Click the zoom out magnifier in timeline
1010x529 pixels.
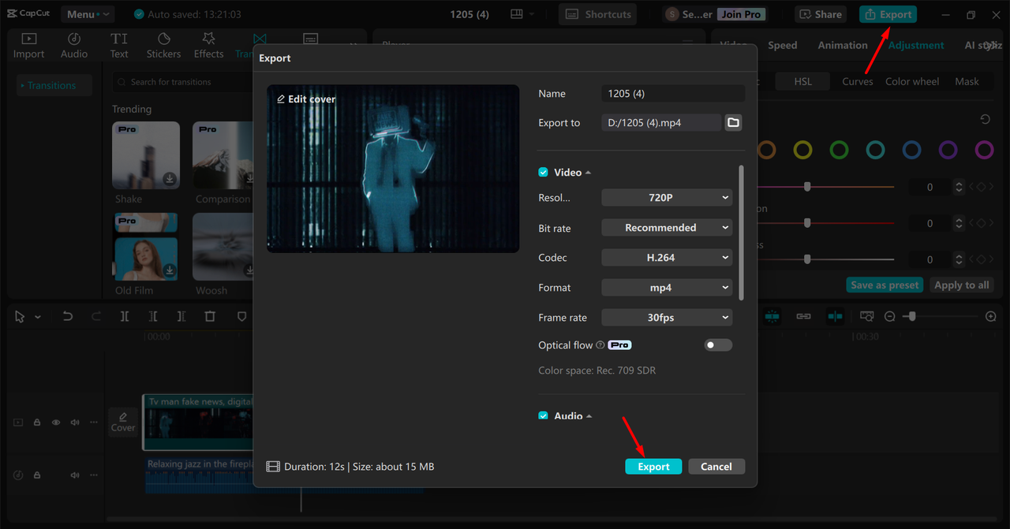coord(889,316)
